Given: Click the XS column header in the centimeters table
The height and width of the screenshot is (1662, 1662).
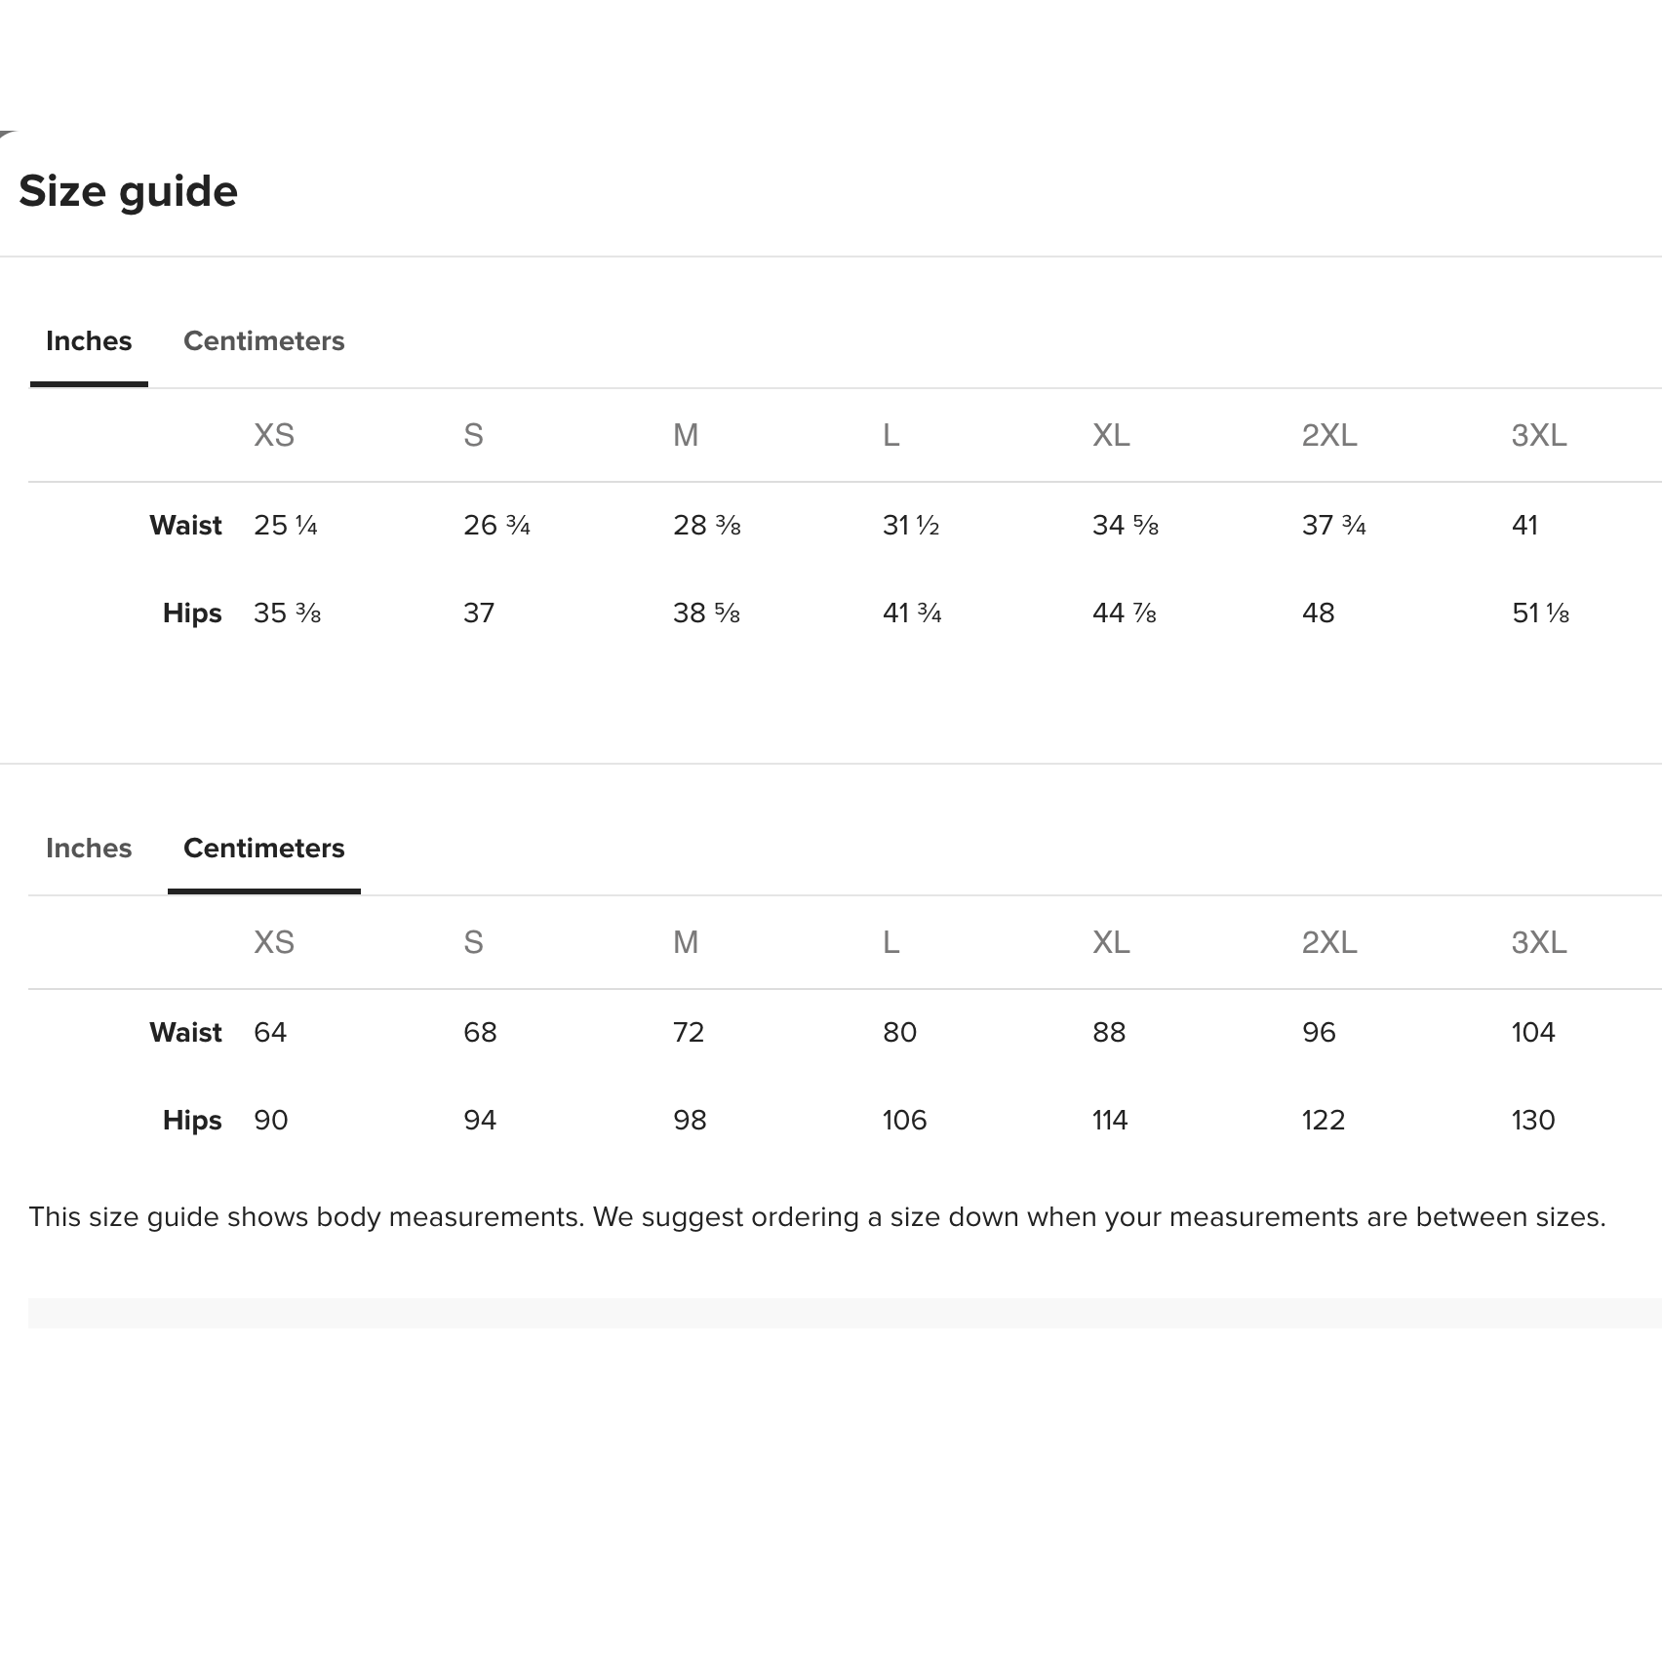Looking at the screenshot, I should (x=274, y=942).
